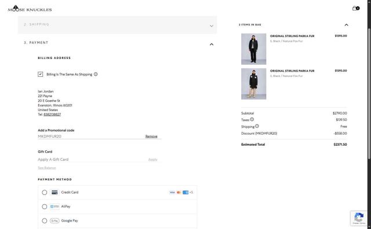Click second Original Stirling Parka Fur product title
Screen dimensions: 371x229
(x=292, y=71)
